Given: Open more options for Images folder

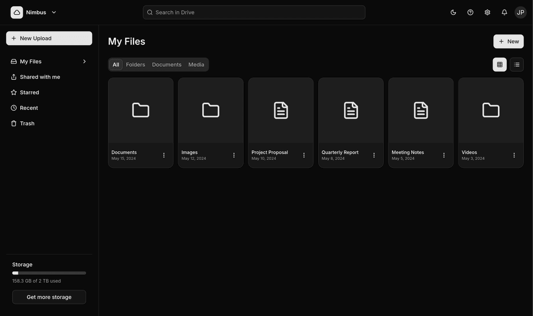Looking at the screenshot, I should 234,155.
